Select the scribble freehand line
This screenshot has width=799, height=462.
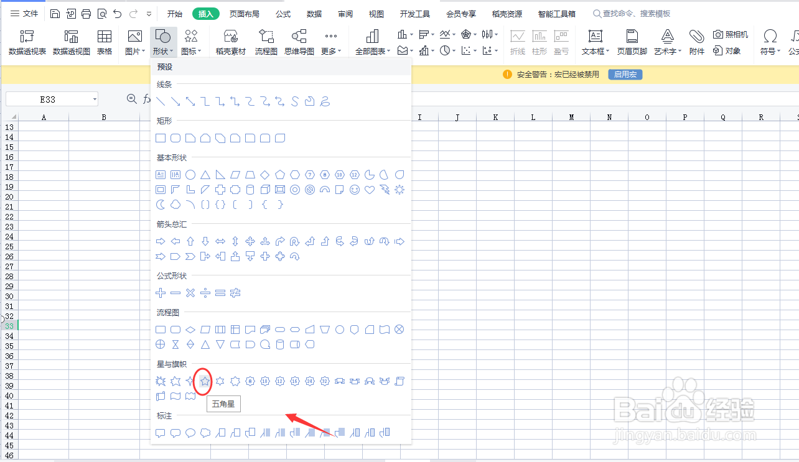pos(325,101)
